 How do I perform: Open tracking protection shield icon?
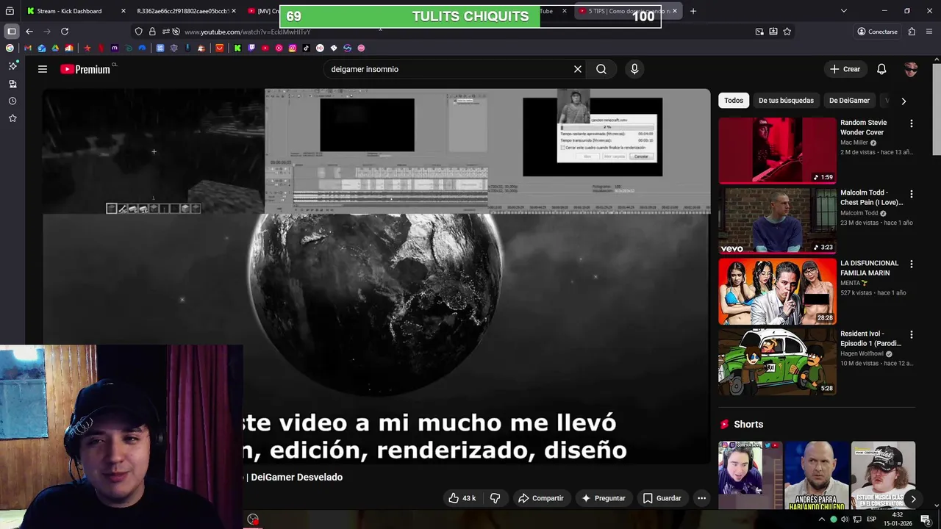coord(138,32)
